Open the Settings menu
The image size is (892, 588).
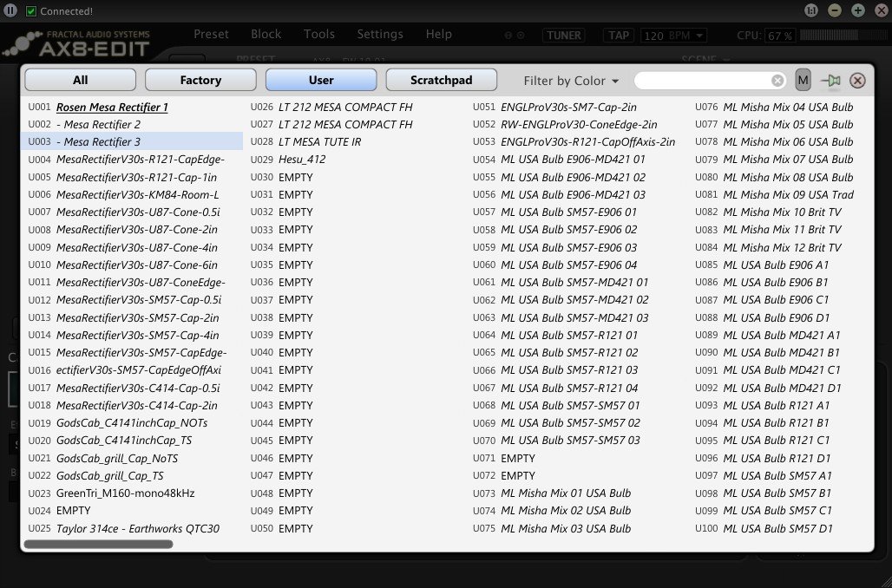(380, 34)
